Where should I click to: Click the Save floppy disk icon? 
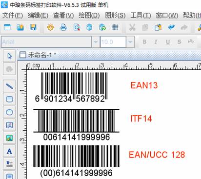pos(33,27)
